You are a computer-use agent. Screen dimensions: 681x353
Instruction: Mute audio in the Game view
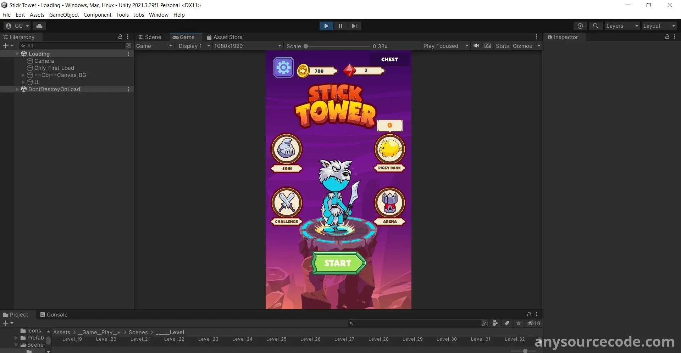point(476,46)
